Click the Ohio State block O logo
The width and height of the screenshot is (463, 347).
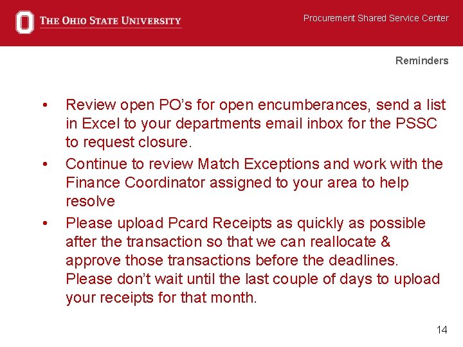[24, 22]
